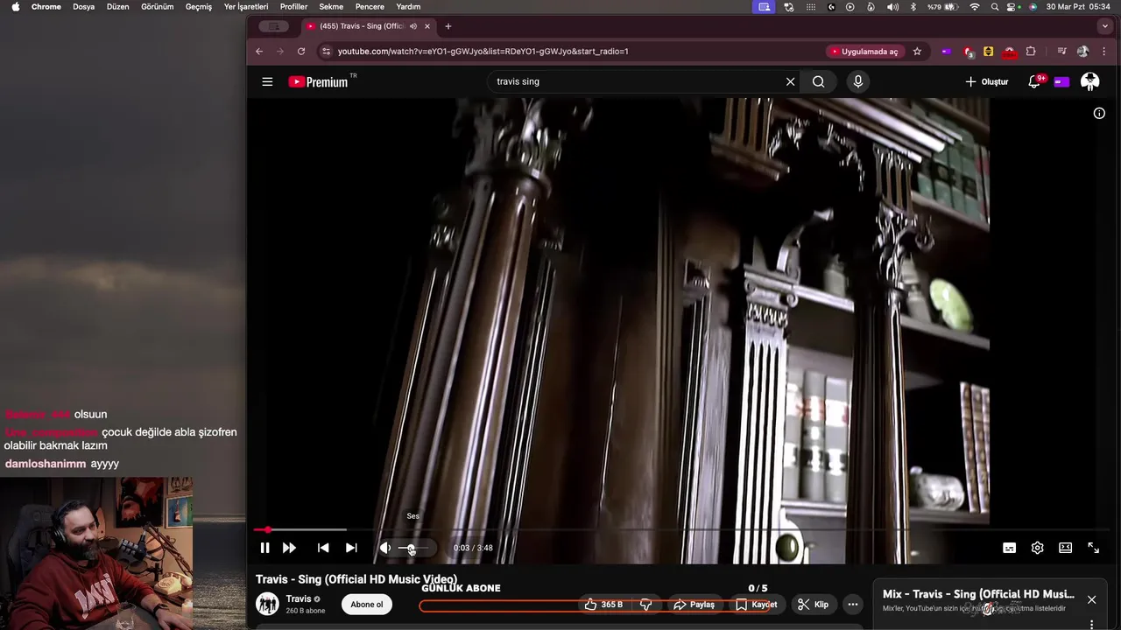Image resolution: width=1121 pixels, height=630 pixels.
Task: Enter fullscreen mode
Action: [1094, 548]
